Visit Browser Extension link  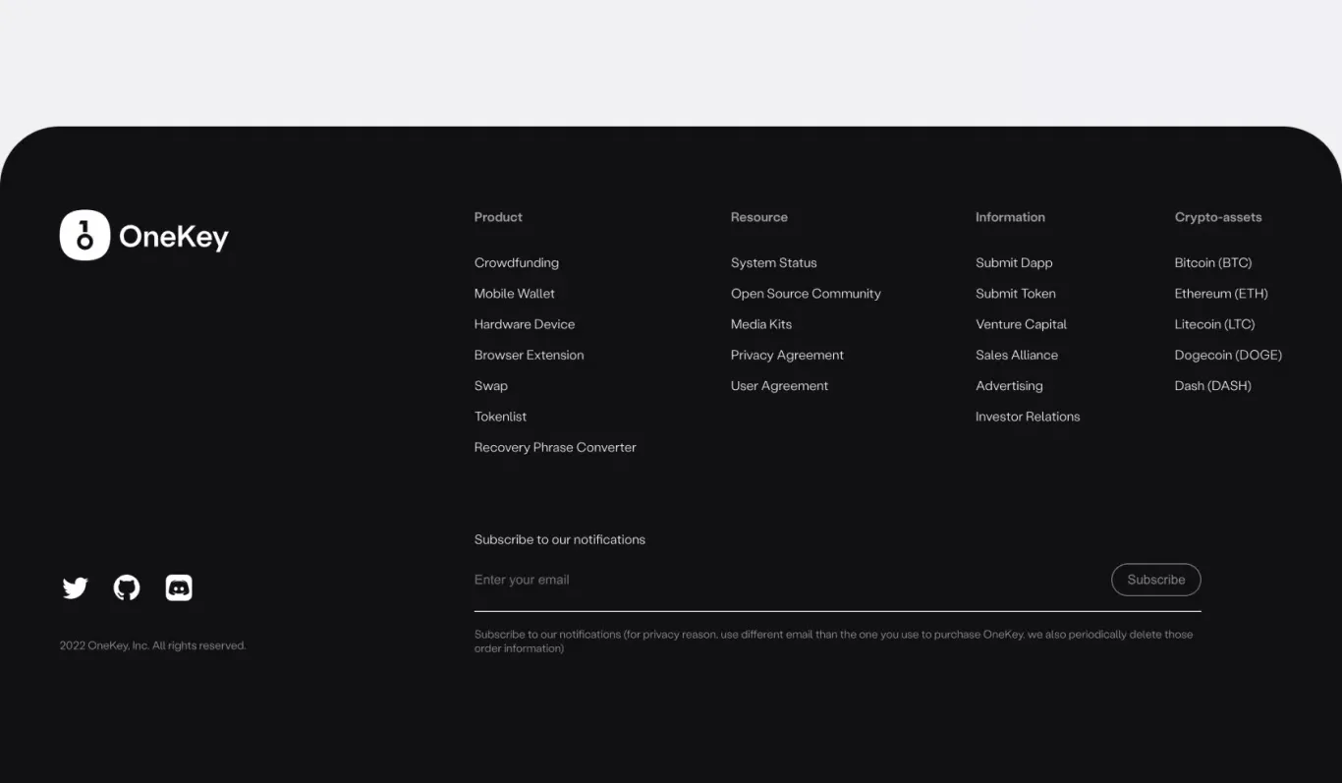point(530,355)
